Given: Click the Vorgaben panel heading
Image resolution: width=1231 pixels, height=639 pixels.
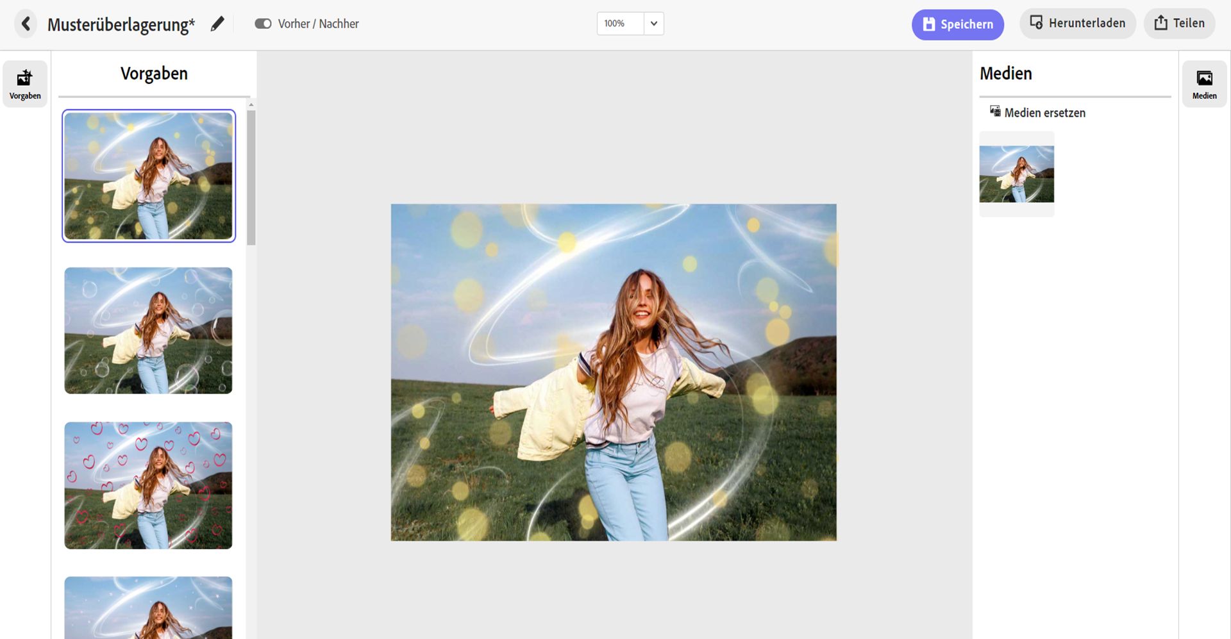Looking at the screenshot, I should (154, 74).
